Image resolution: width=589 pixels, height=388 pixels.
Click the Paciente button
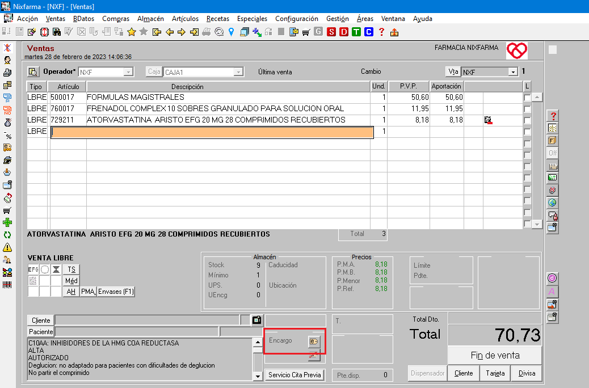coord(41,332)
